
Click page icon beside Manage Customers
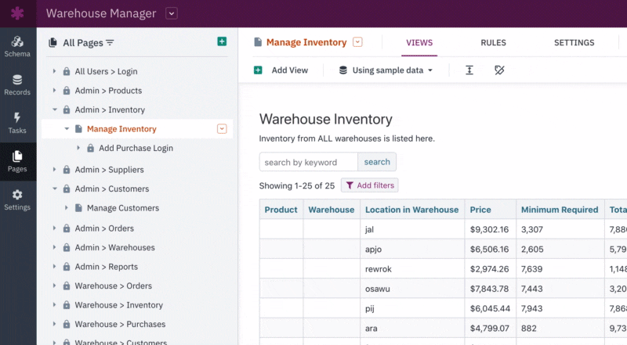(x=79, y=208)
